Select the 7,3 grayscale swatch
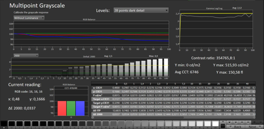264x129 pixels. click(x=67, y=124)
